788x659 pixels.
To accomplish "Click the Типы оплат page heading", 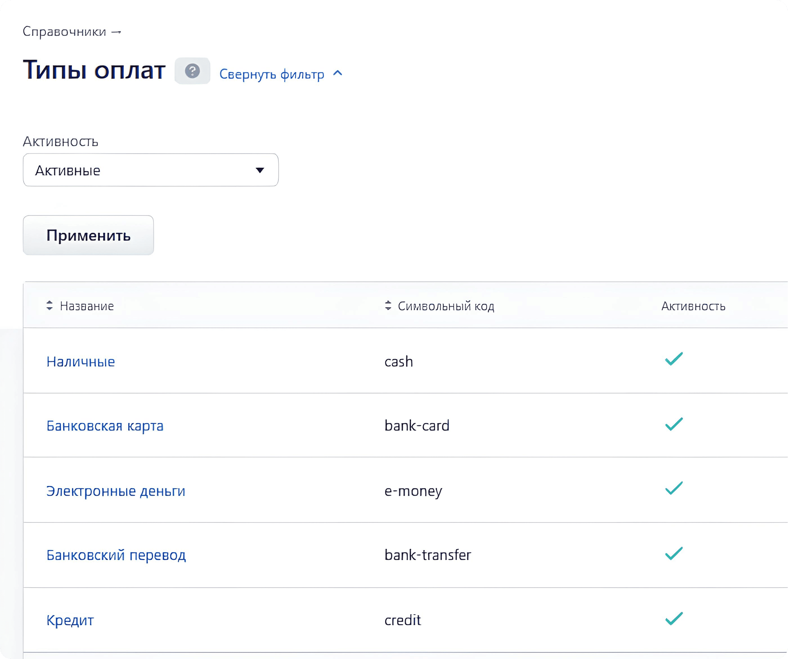I will pyautogui.click(x=94, y=70).
